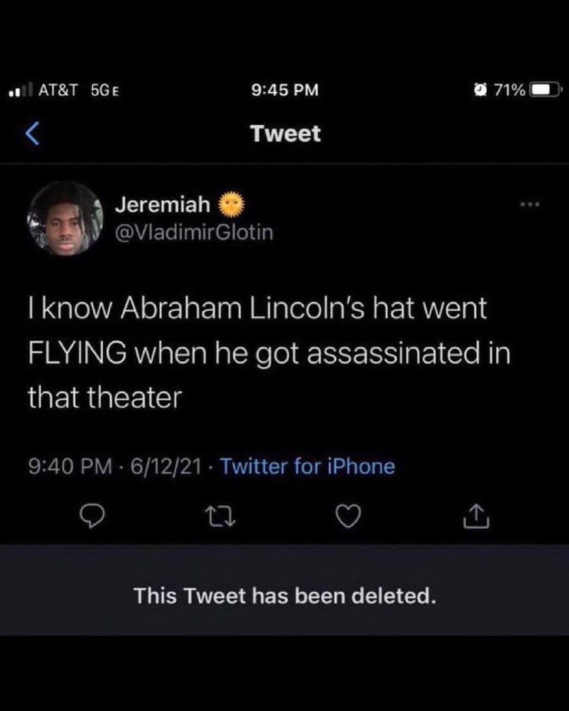
Task: Open Jeremiah's profile picture
Action: click(65, 219)
